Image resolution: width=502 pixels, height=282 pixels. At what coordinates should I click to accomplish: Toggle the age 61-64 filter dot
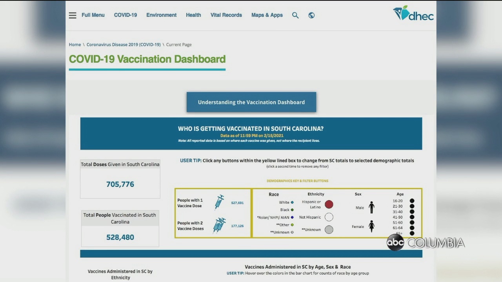(x=412, y=228)
